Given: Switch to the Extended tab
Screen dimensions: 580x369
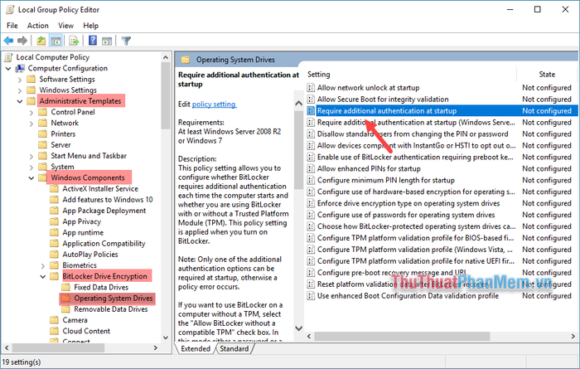Looking at the screenshot, I should click(x=195, y=348).
